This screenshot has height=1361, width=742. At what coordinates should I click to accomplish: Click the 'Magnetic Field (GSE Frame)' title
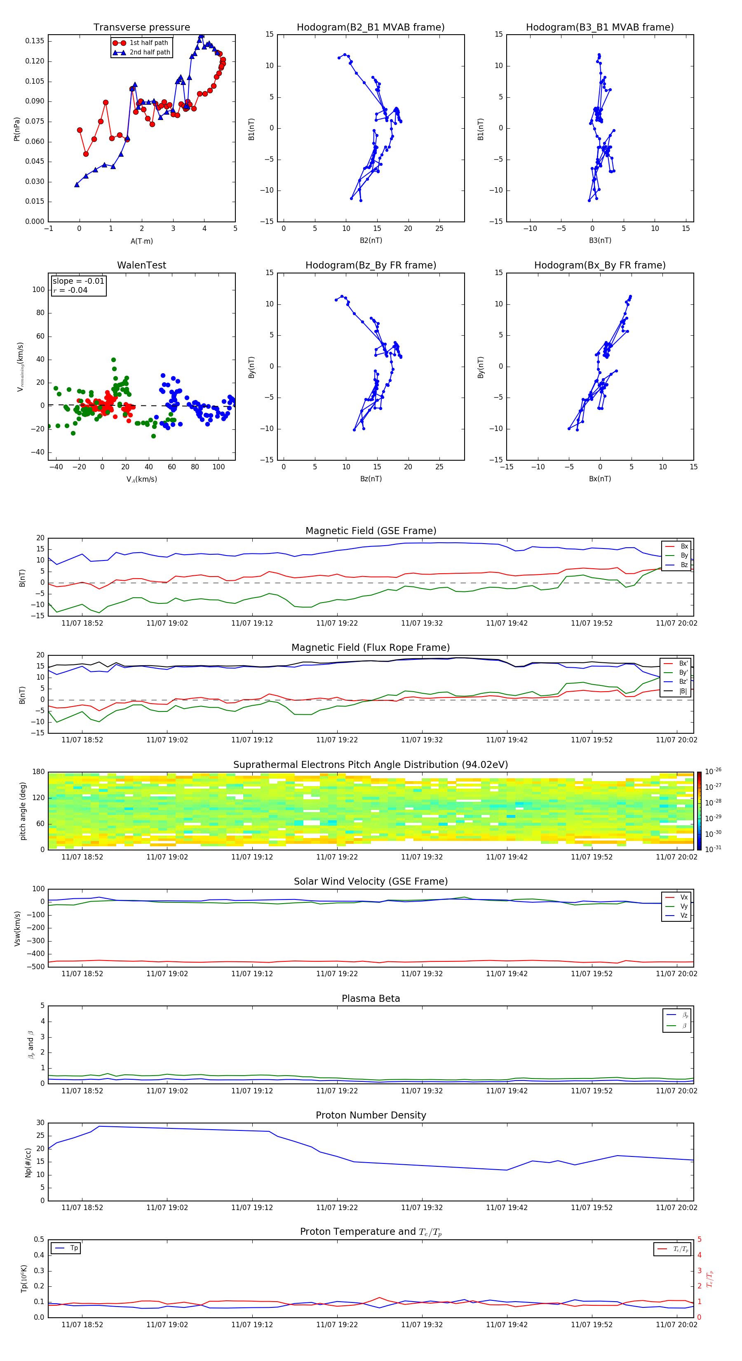371,530
